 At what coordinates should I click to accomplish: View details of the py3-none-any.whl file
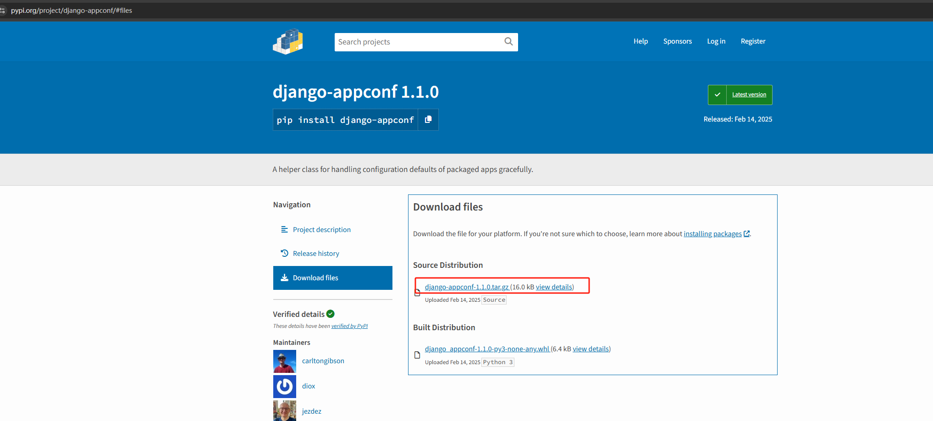coord(591,349)
